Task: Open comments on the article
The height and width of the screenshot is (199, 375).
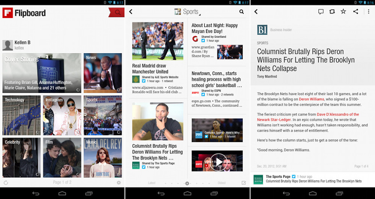Action: (x=321, y=11)
